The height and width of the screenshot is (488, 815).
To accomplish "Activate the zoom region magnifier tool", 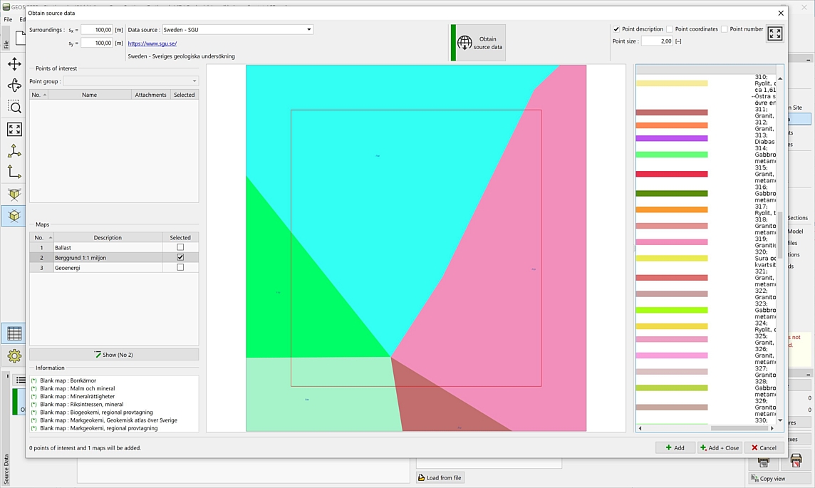I will coord(14,108).
